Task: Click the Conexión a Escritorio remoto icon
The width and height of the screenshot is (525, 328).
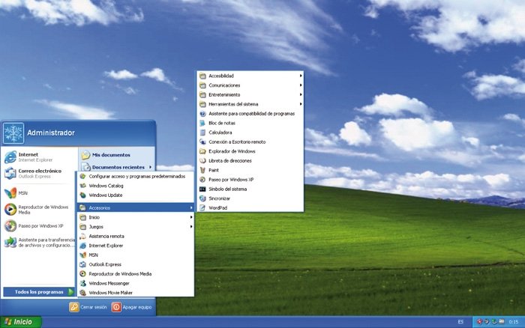Action: [202, 142]
